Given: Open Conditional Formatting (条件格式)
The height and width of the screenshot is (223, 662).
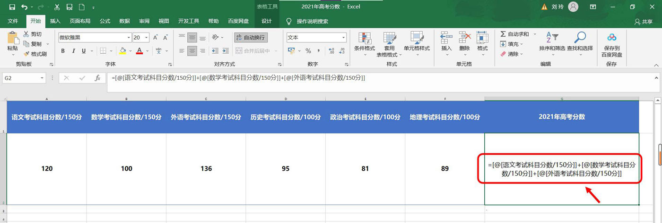Looking at the screenshot, I should pyautogui.click(x=365, y=44).
